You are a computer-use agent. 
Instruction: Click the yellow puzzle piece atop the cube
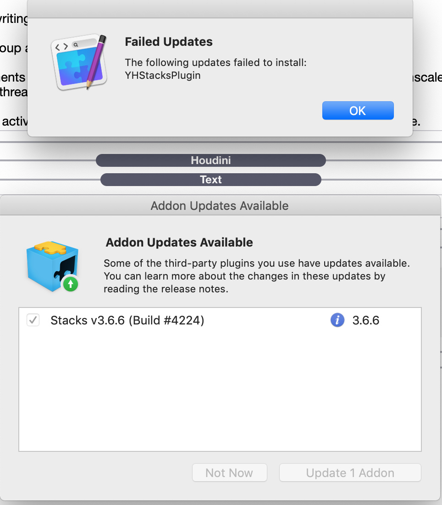50,247
